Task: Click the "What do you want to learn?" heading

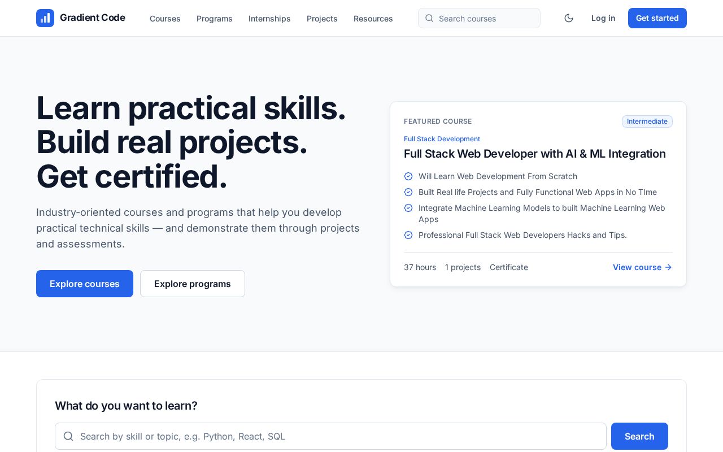Action: [x=126, y=406]
